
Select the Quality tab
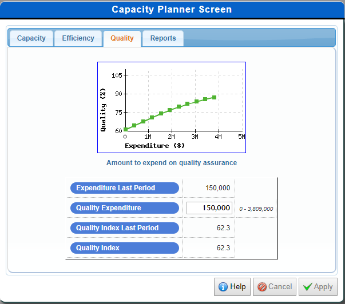click(122, 38)
